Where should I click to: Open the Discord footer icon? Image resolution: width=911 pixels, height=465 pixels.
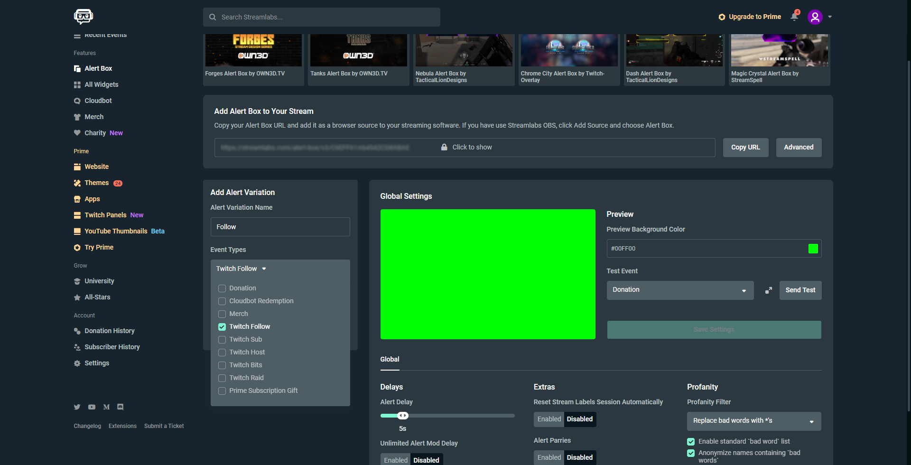coord(121,407)
